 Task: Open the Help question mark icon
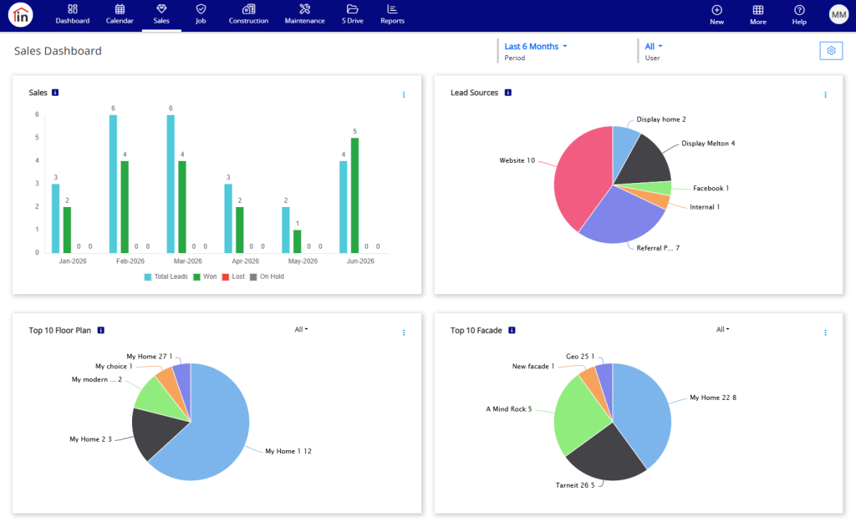pos(799,10)
